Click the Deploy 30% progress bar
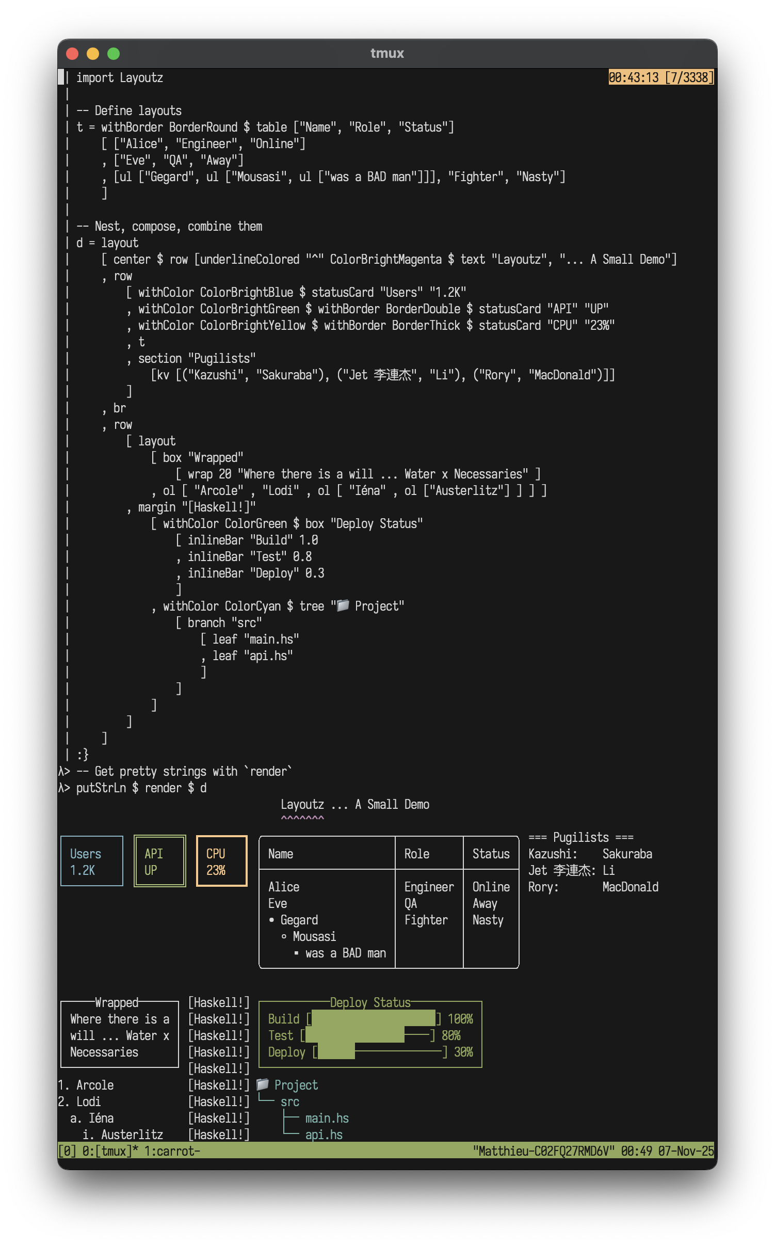Image resolution: width=775 pixels, height=1246 pixels. tap(380, 1052)
